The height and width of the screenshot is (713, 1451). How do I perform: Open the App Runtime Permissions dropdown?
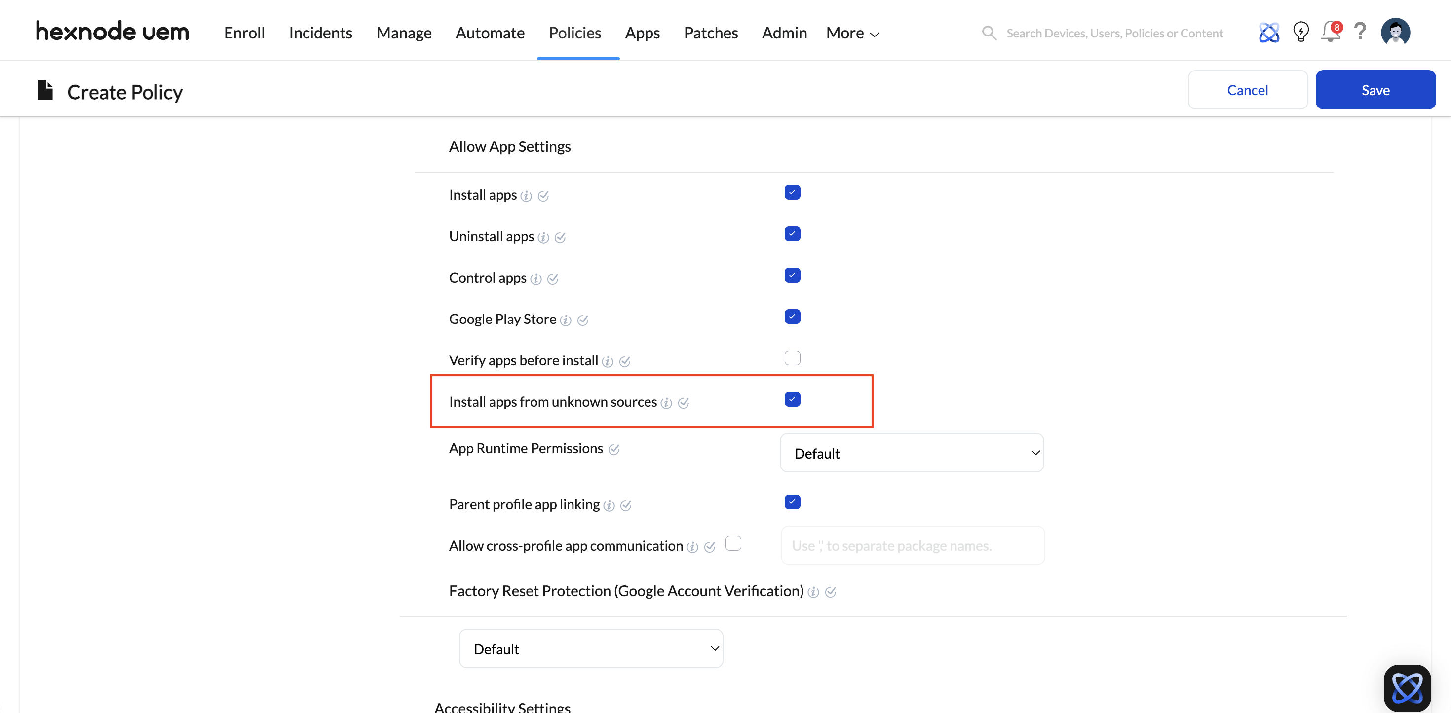click(x=912, y=453)
